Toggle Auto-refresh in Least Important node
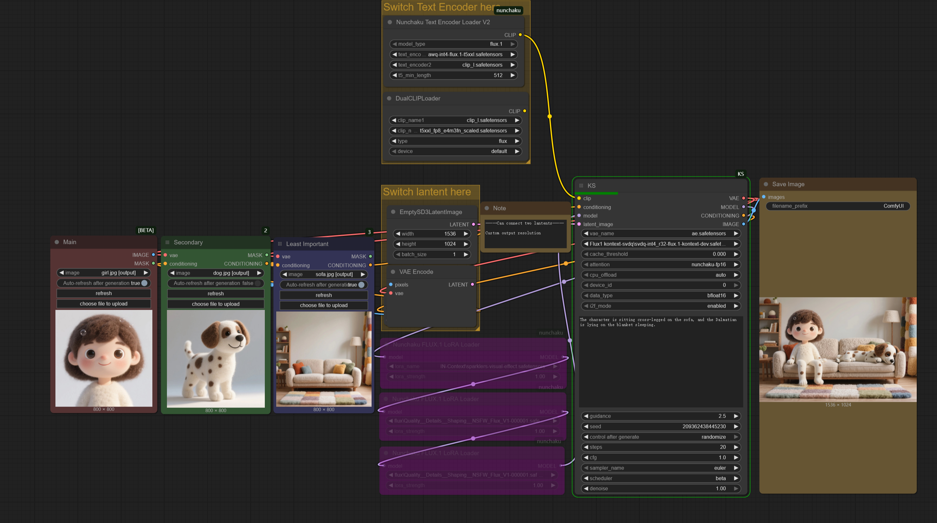Viewport: 937px width, 523px height. (361, 285)
